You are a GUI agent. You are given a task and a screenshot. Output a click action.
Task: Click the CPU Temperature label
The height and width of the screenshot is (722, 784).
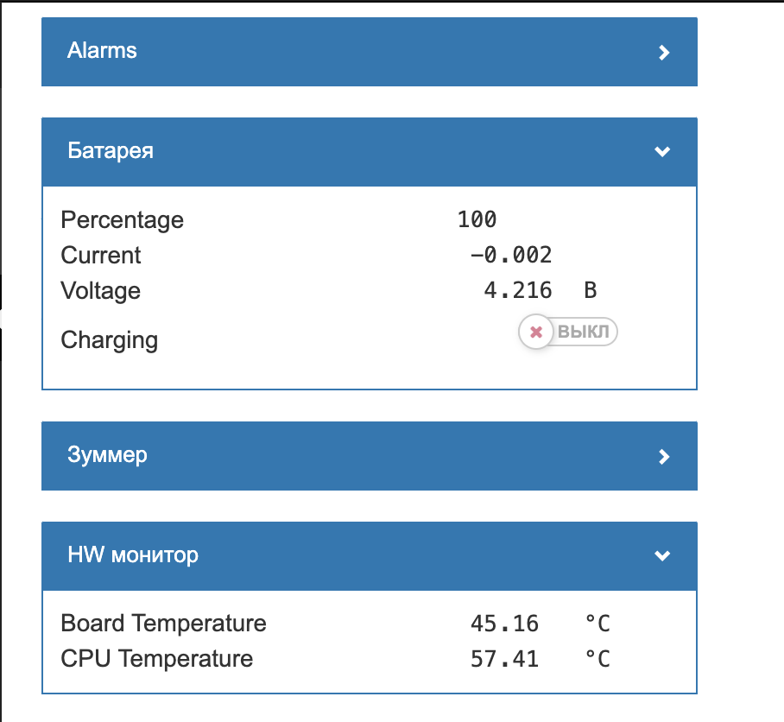pyautogui.click(x=156, y=659)
